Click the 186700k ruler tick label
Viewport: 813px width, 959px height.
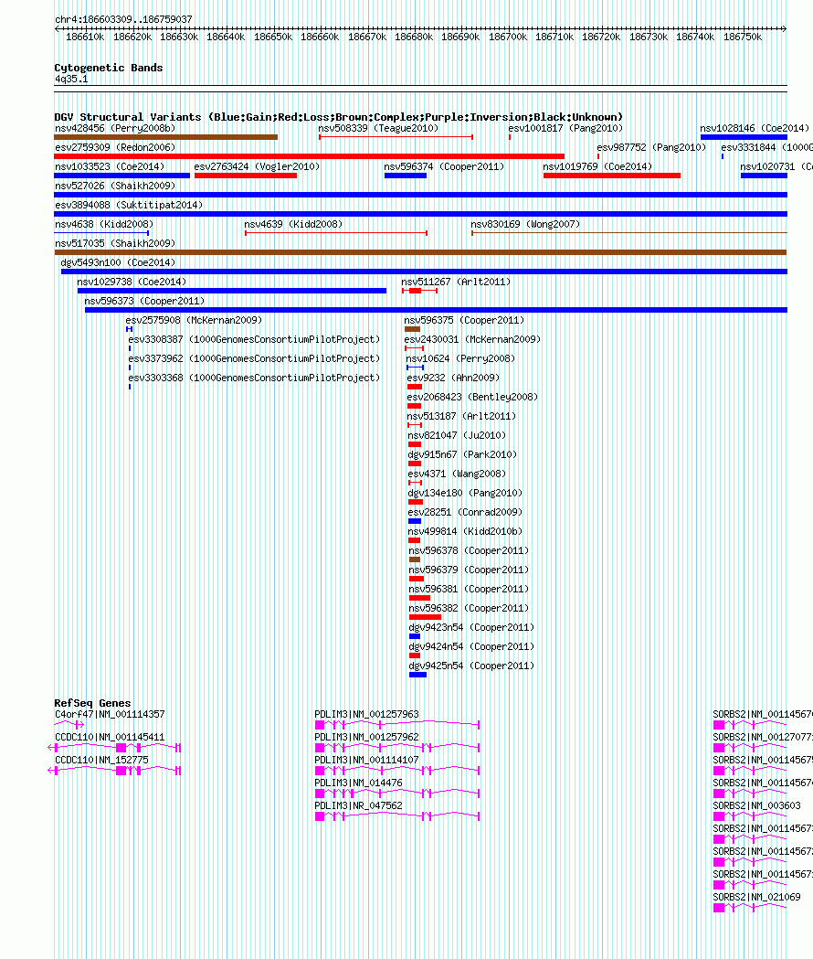point(507,37)
